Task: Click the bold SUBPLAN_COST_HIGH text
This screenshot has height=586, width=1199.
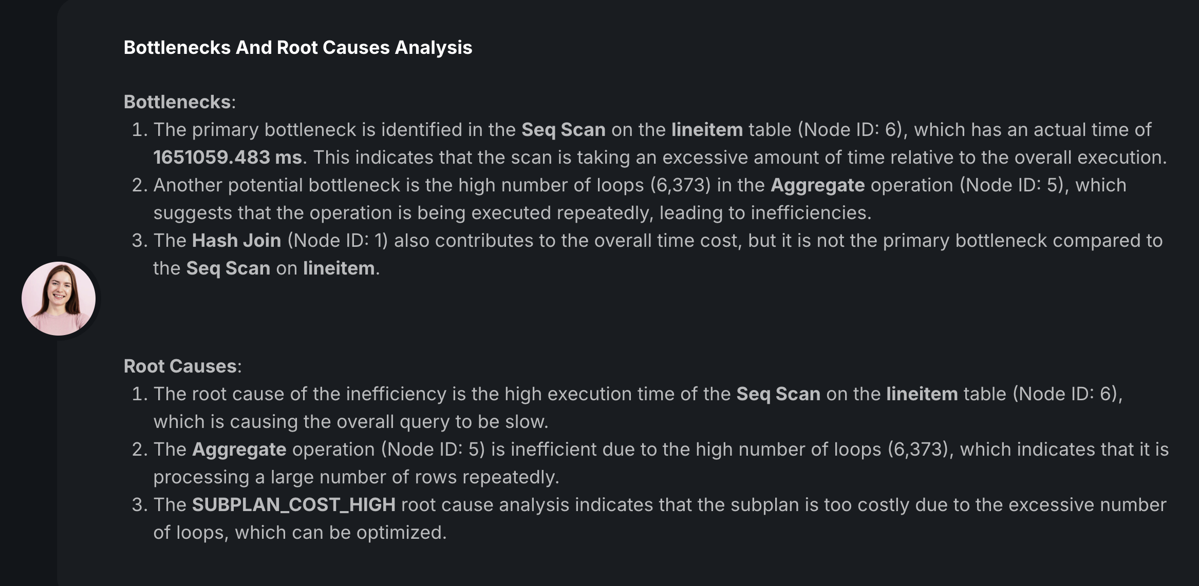Action: coord(294,504)
